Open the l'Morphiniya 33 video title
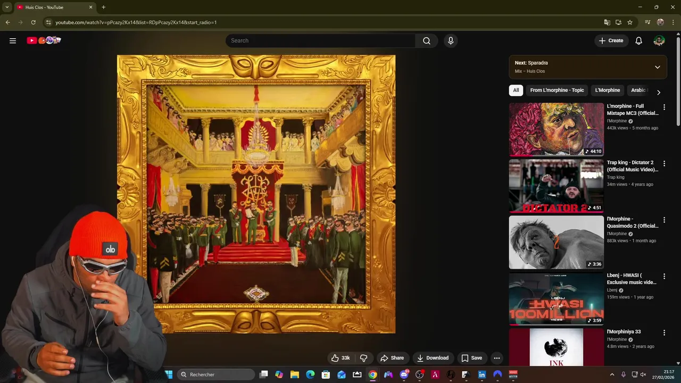The image size is (681, 383). (624, 332)
